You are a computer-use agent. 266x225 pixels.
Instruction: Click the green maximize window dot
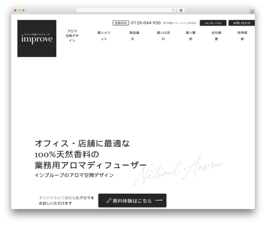(x=23, y=11)
